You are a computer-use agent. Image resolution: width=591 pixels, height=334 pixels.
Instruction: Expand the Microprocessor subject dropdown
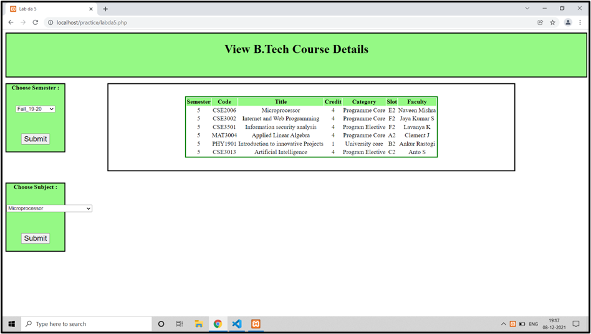pyautogui.click(x=49, y=208)
